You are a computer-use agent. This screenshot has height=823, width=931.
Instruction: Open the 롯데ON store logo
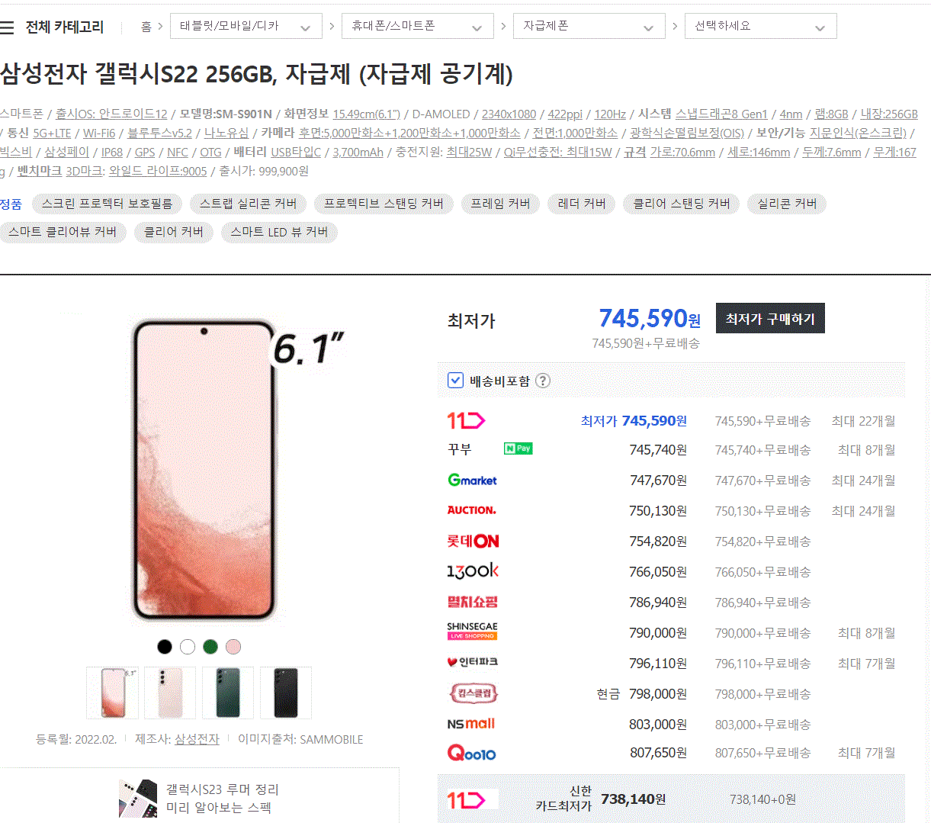coord(473,541)
